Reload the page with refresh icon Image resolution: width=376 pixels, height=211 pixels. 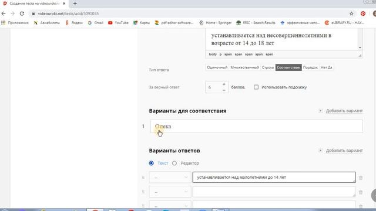pos(22,13)
